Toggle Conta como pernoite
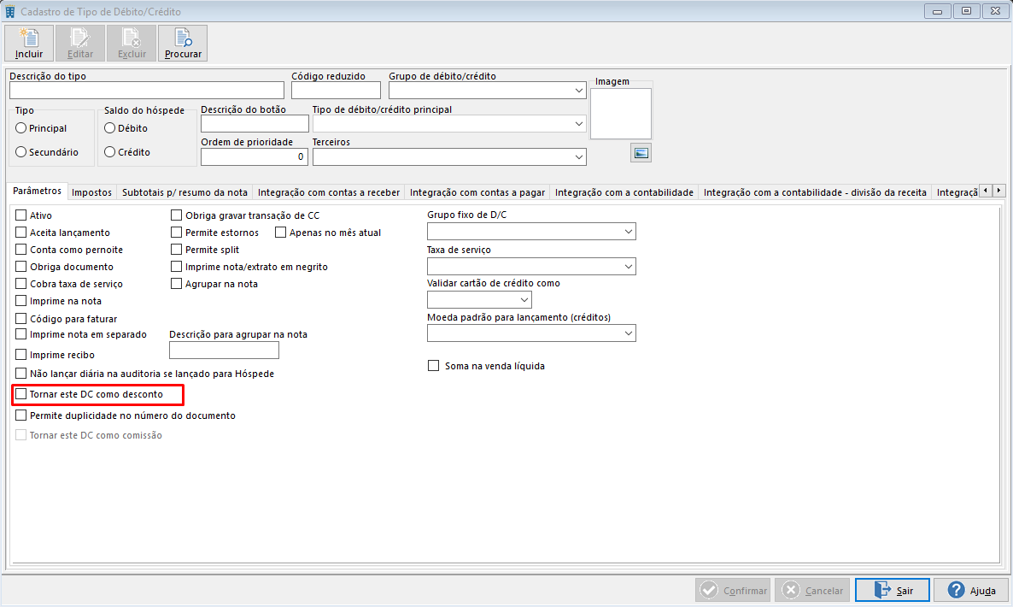 coord(20,250)
